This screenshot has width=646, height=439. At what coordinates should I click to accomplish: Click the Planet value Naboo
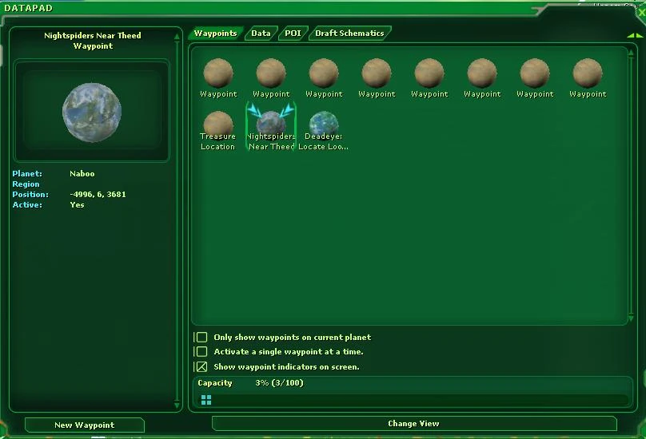coord(82,174)
